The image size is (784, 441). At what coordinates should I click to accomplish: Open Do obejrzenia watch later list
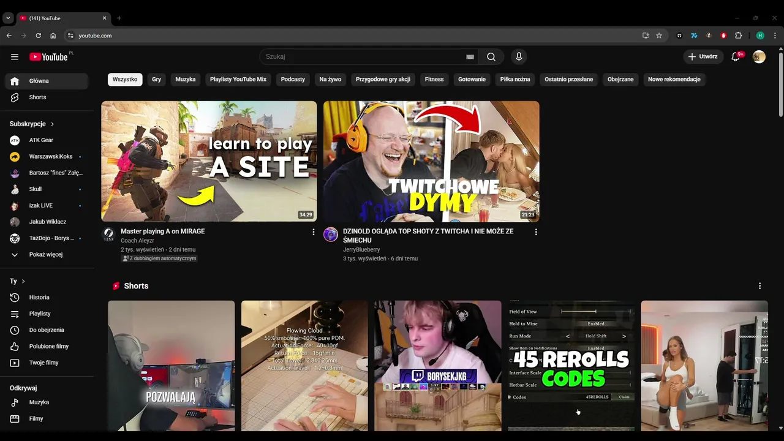[47, 330]
